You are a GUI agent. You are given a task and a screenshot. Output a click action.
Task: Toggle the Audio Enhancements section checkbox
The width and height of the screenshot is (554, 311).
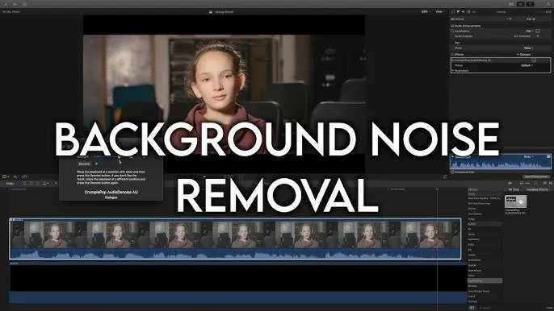452,26
